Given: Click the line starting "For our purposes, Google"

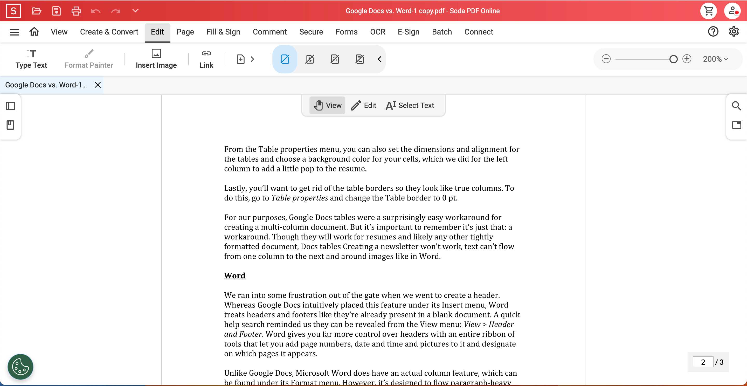Looking at the screenshot, I should tap(363, 217).
